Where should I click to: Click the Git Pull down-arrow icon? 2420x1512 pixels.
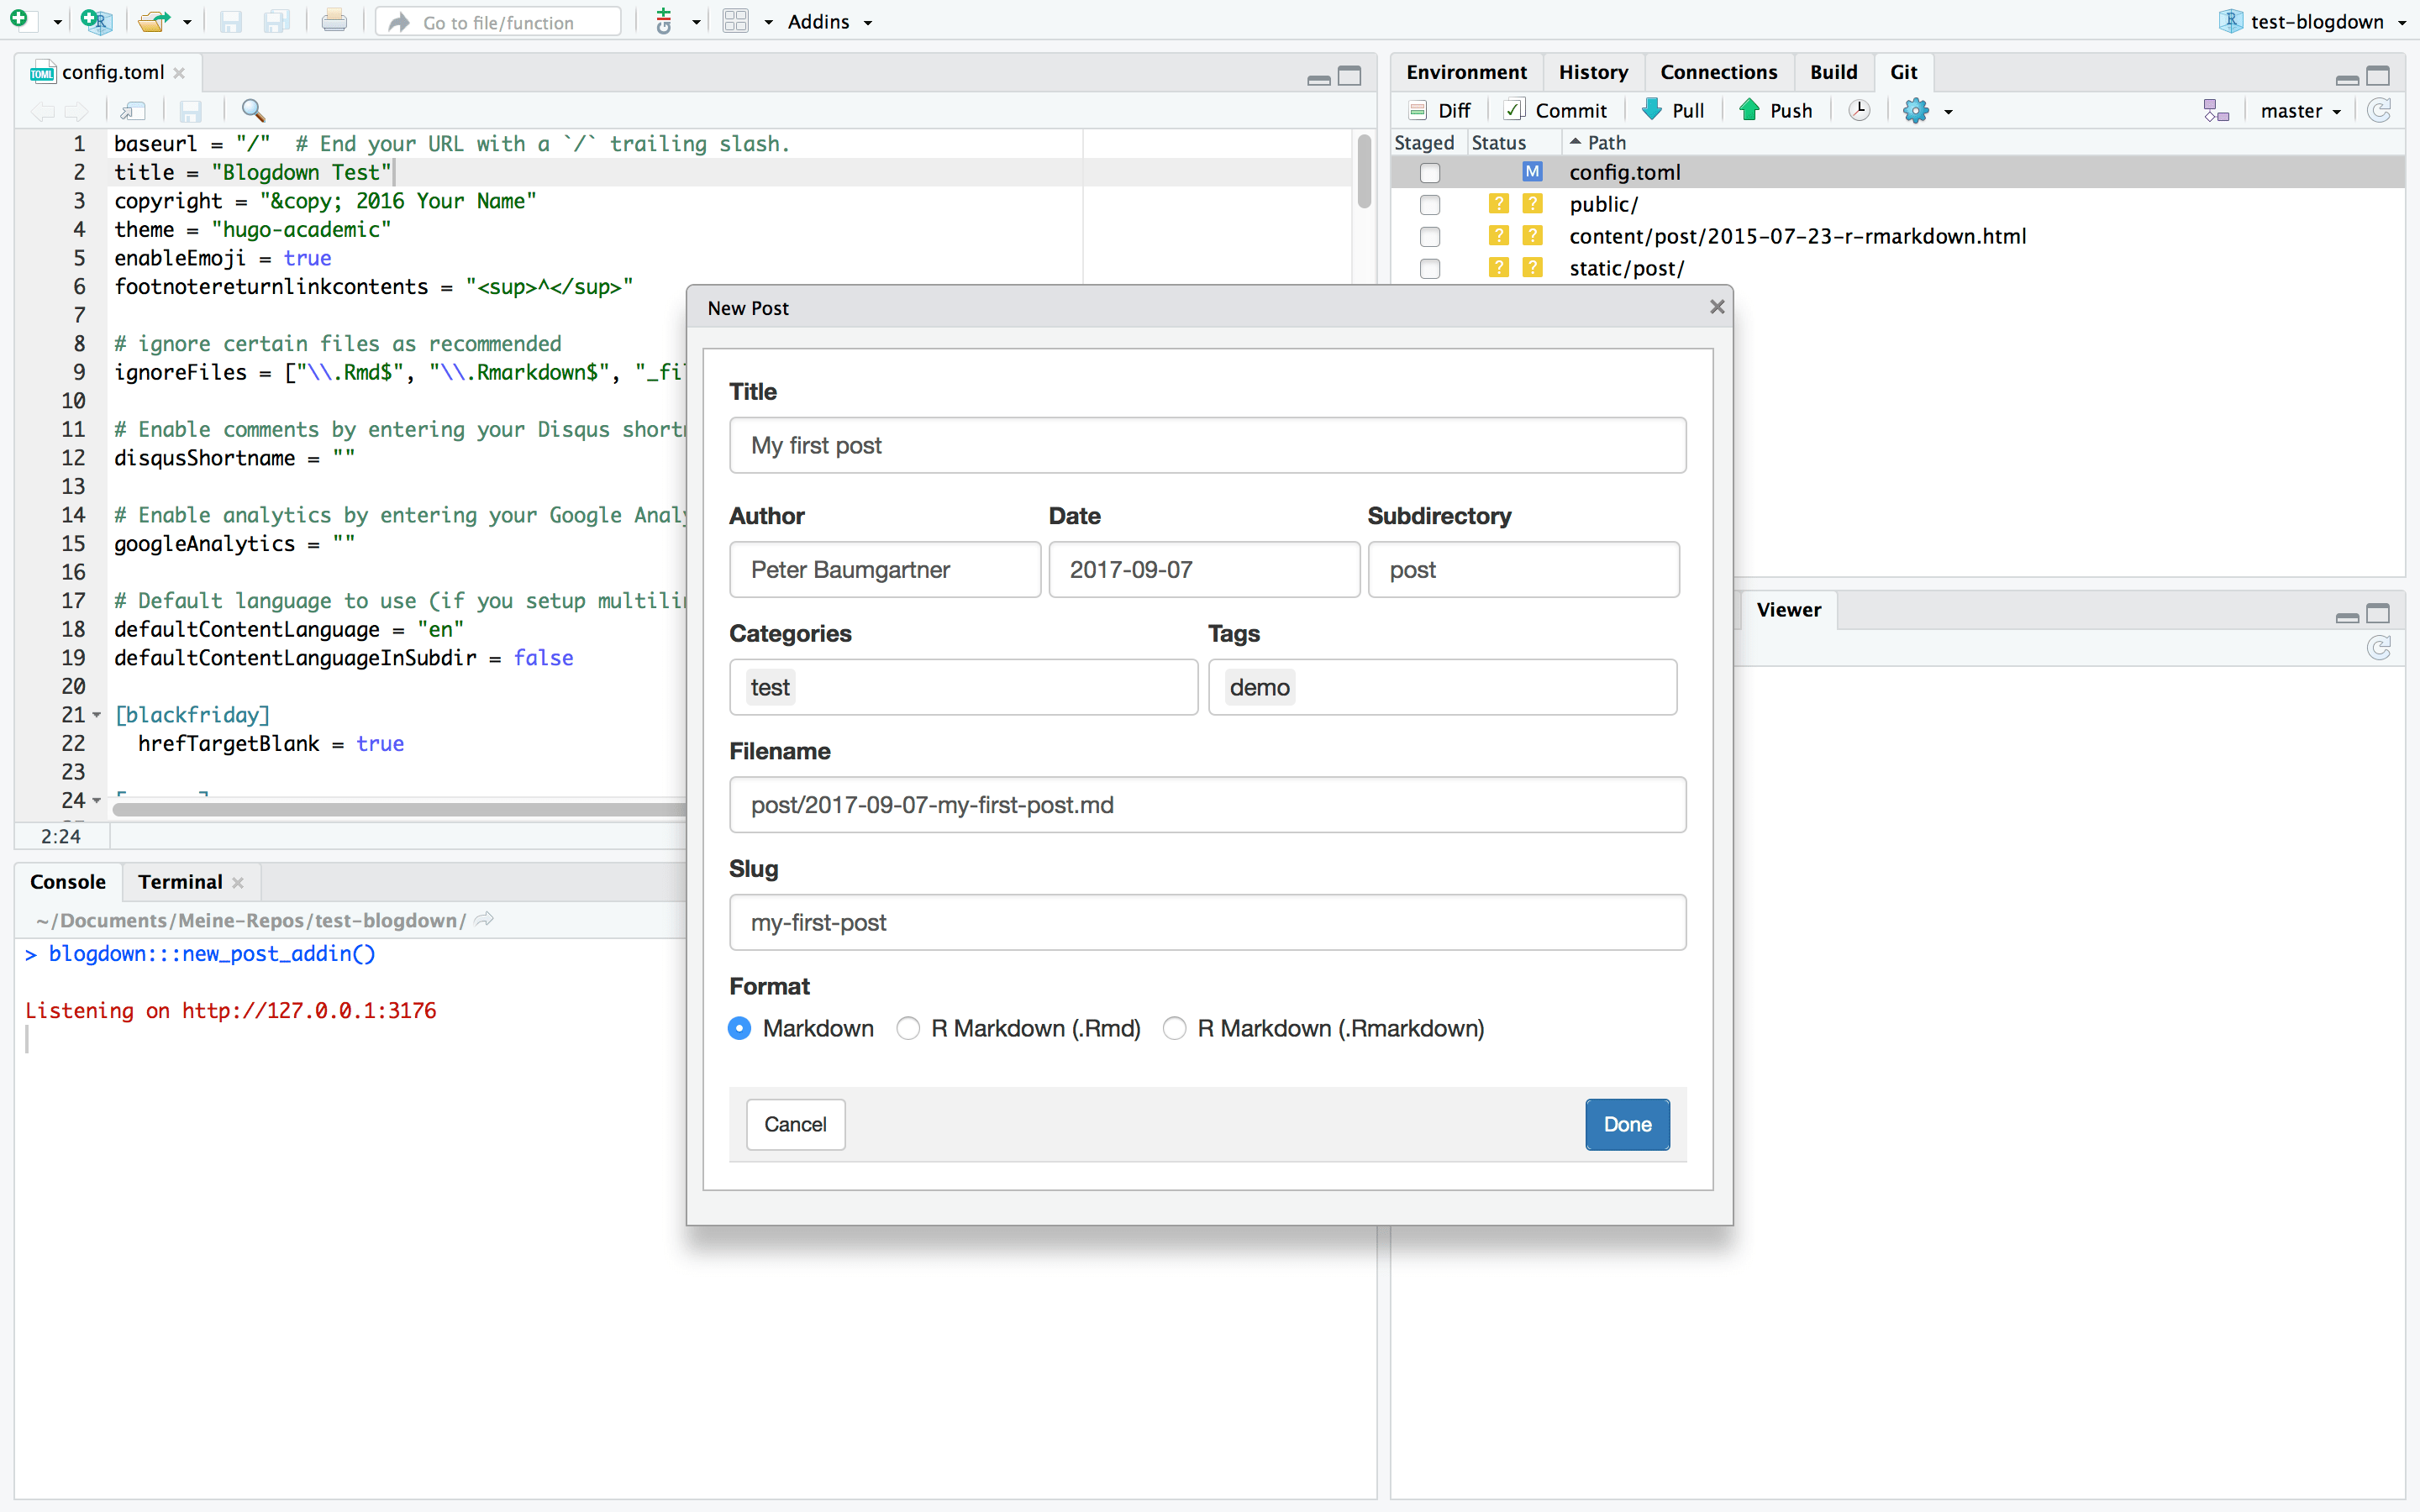(1652, 110)
